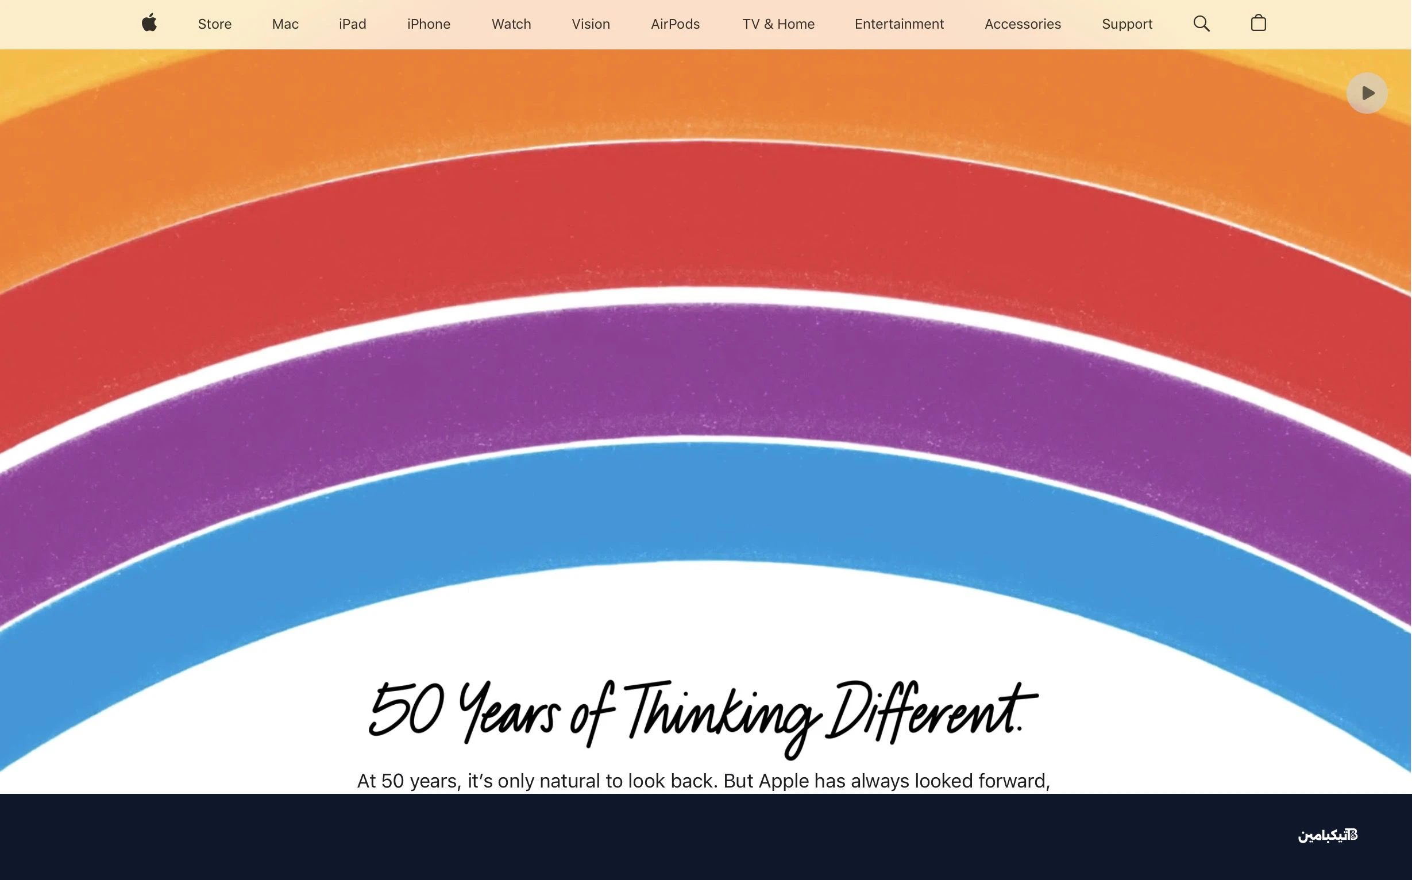
Task: Go to Accessories section
Action: [1023, 24]
